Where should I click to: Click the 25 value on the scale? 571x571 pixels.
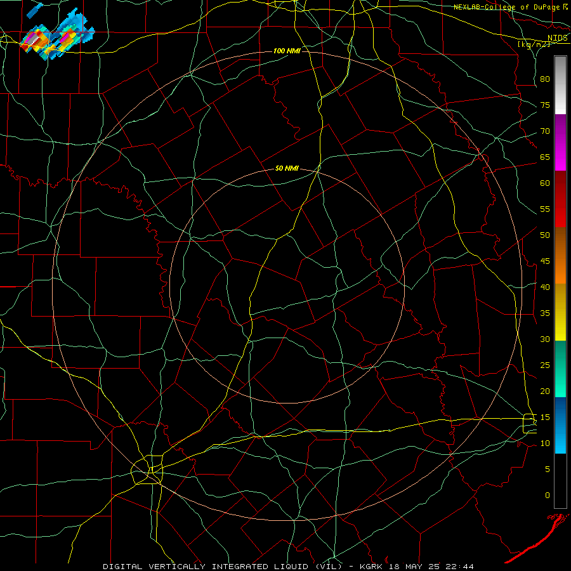tap(545, 365)
